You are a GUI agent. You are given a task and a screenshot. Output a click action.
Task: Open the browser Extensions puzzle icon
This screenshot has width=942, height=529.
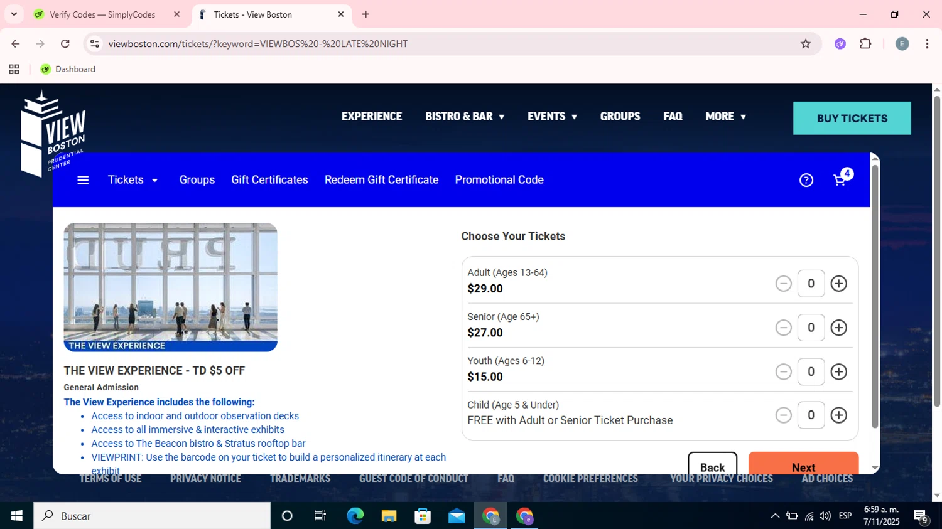(865, 43)
